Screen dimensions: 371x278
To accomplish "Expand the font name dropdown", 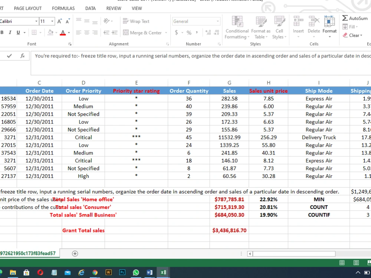I will coord(36,21).
